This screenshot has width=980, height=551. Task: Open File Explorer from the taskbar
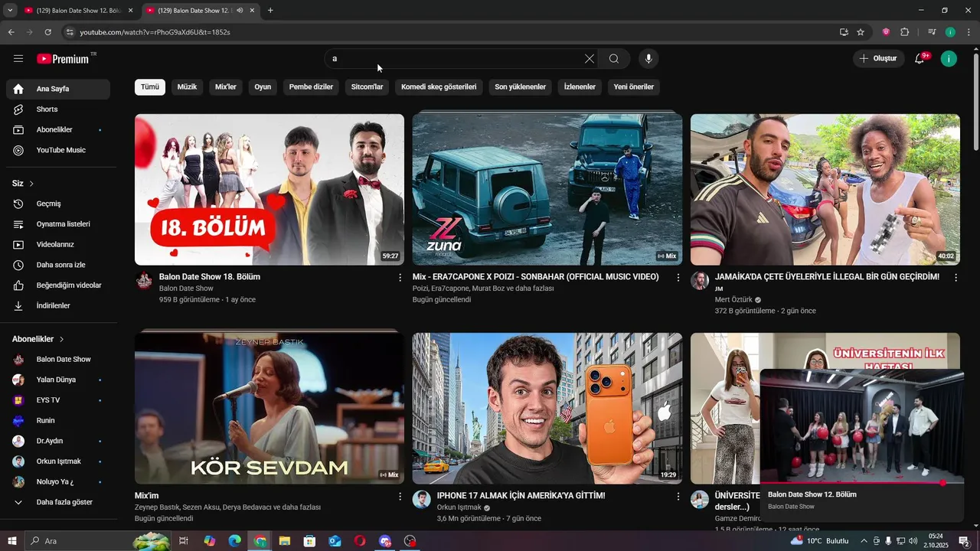285,541
